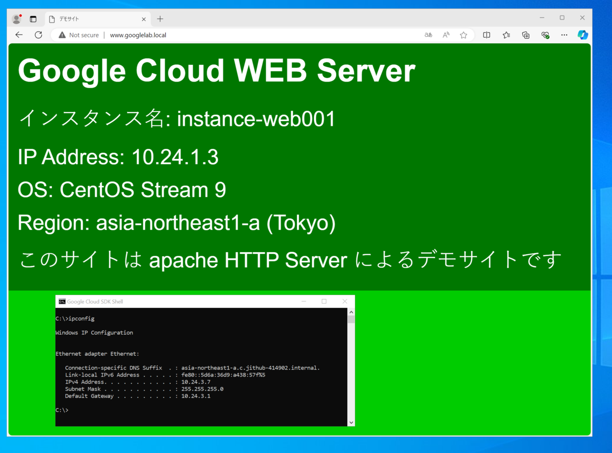Close the デモサイト tab
612x453 pixels.
click(144, 19)
